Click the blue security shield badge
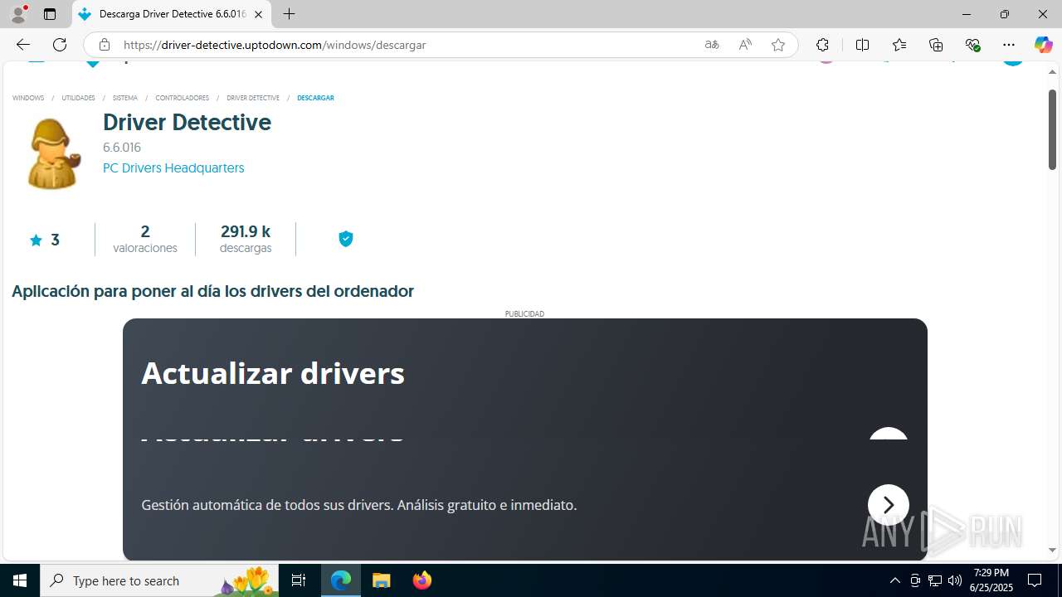The image size is (1062, 597). (x=346, y=239)
